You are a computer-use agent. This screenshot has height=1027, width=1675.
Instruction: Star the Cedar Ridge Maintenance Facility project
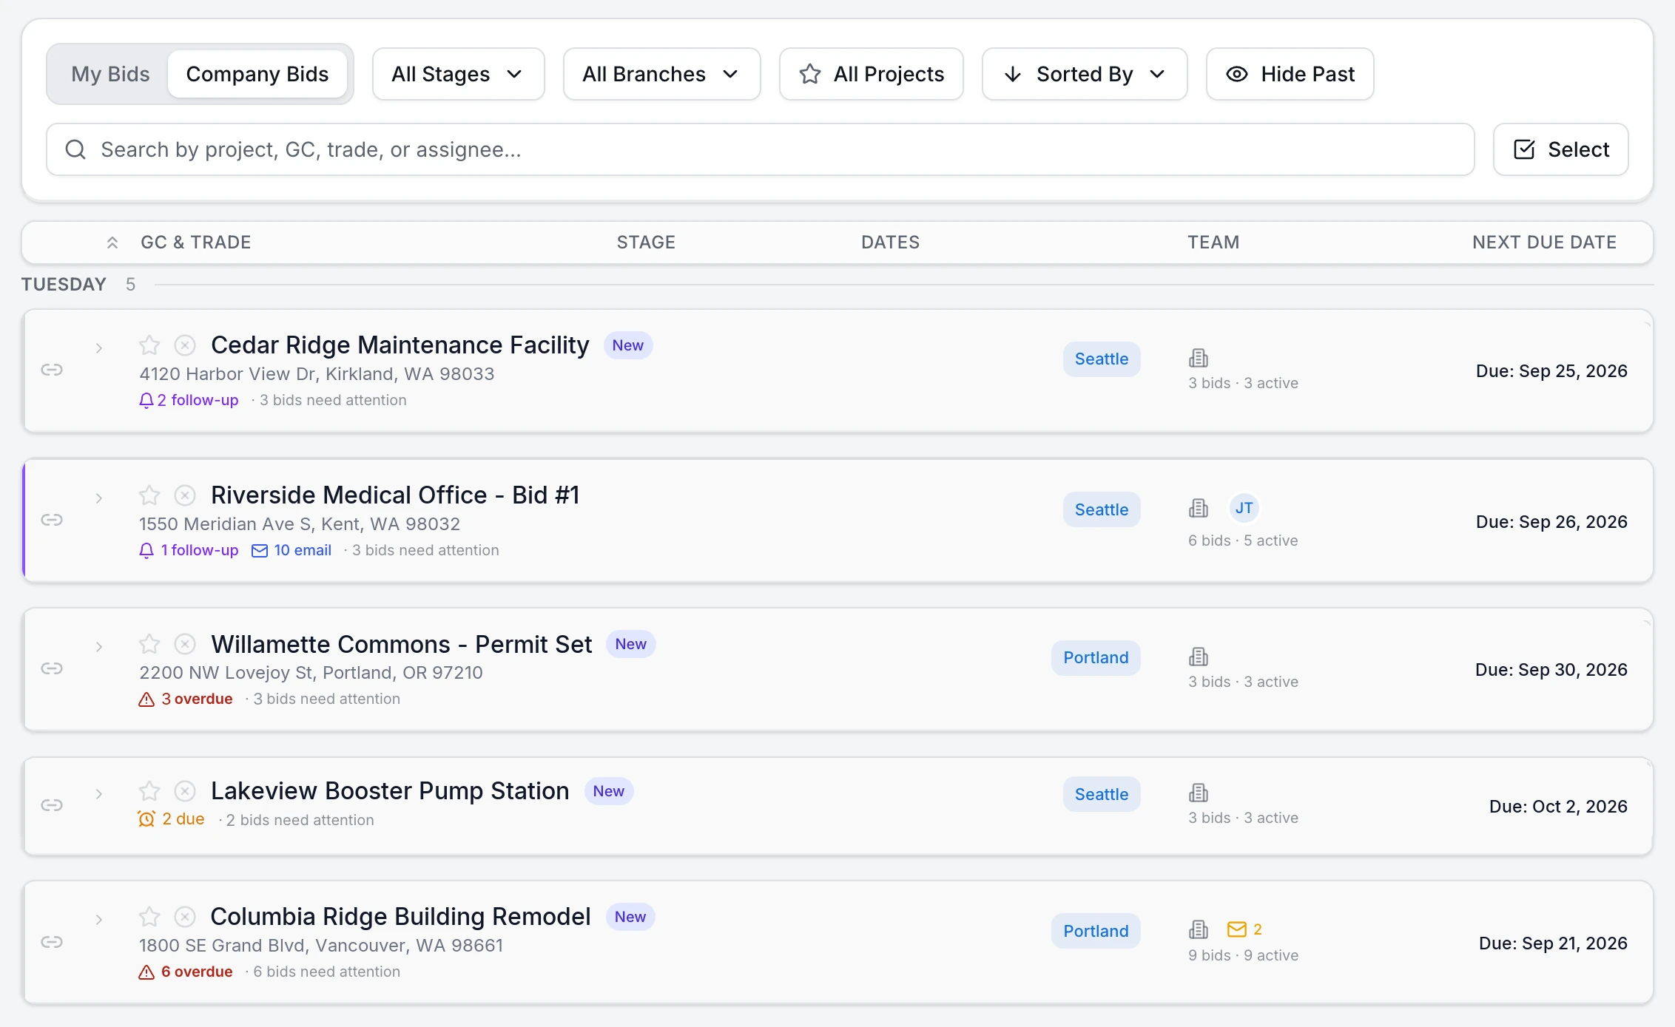click(x=149, y=345)
